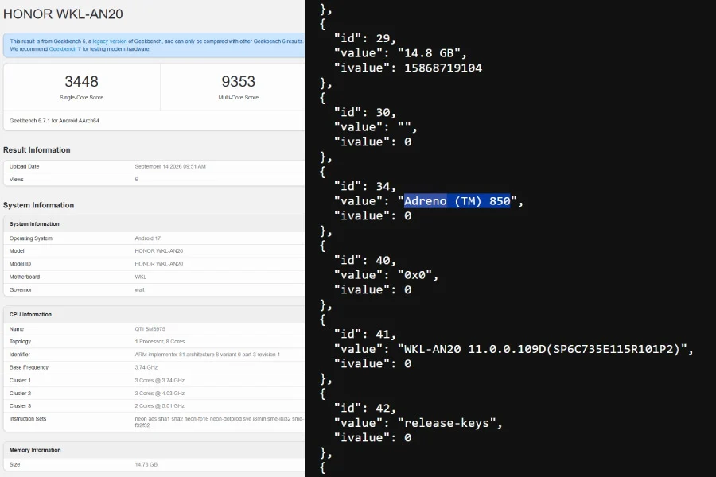Click the topology '1 Processor, 8 Cores'
The image size is (716, 477).
[160, 341]
